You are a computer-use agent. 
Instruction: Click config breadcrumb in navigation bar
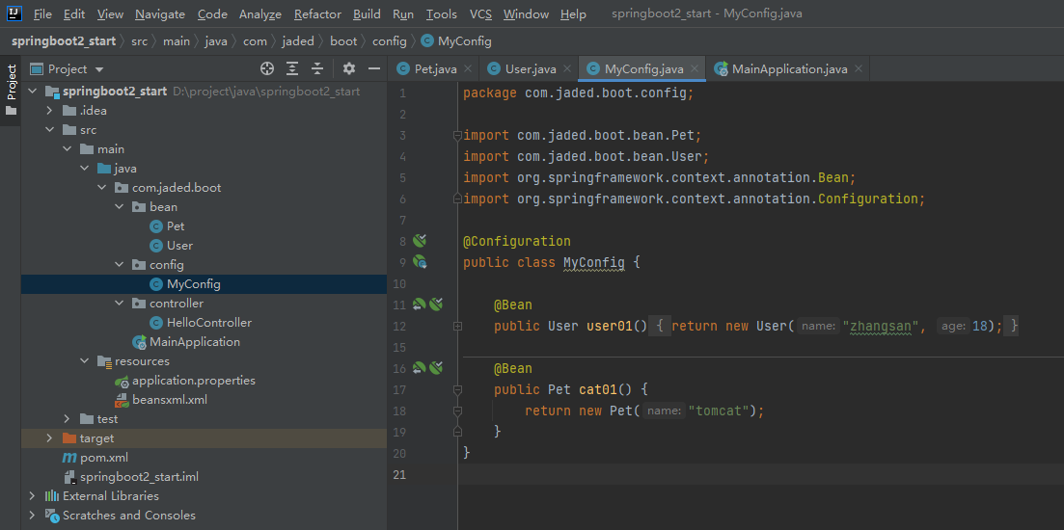tap(390, 41)
